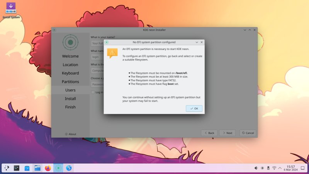
Task: Toggle the Log in automatically checkbox
Action: pos(93,92)
